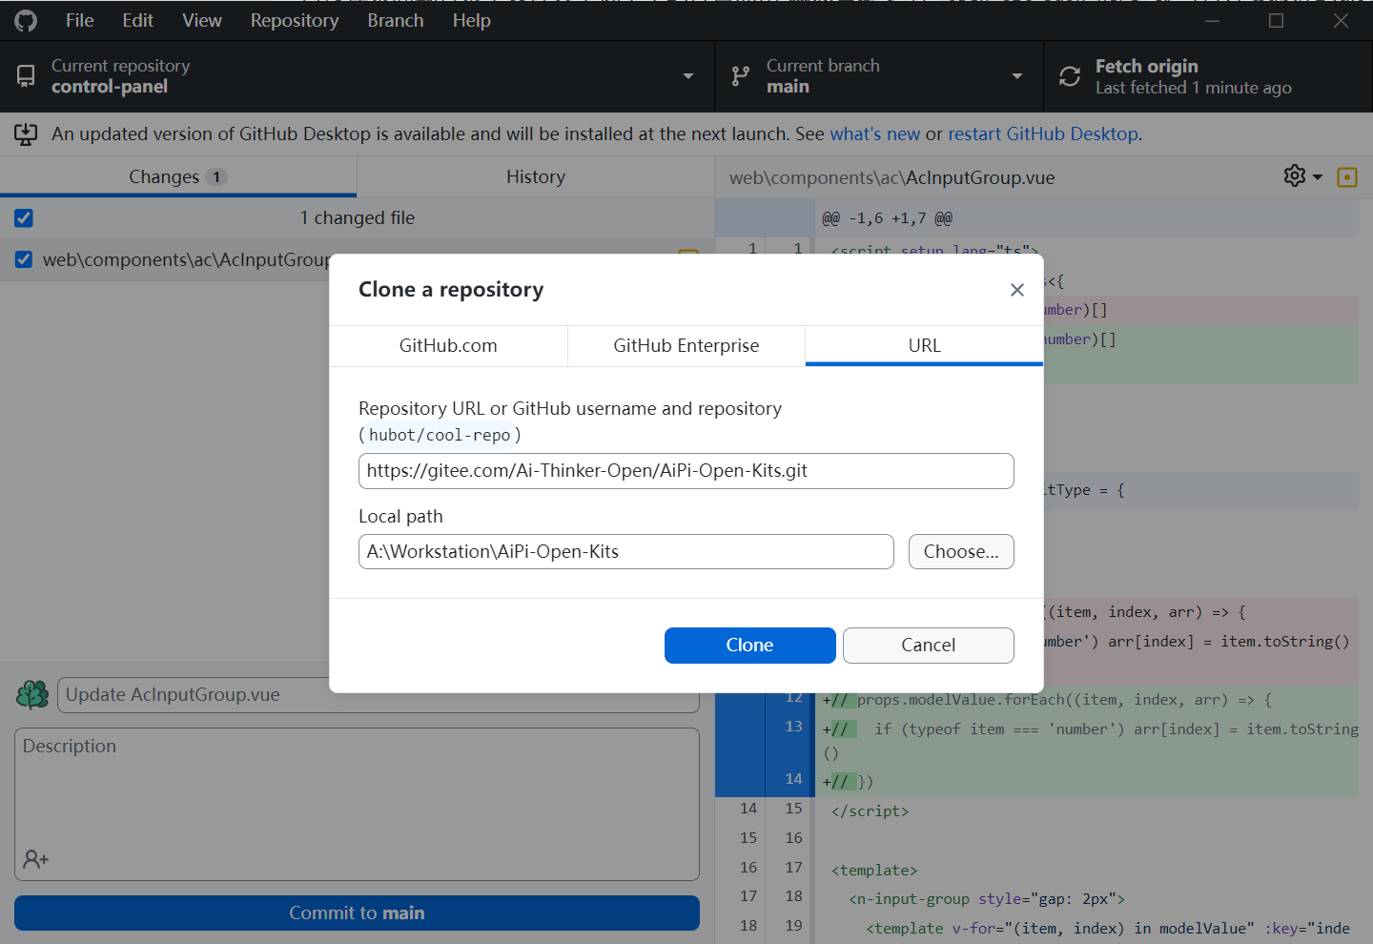Viewport: 1373px width, 944px height.
Task: Toggle the 1 changed file select-all checkbox
Action: pos(24,218)
